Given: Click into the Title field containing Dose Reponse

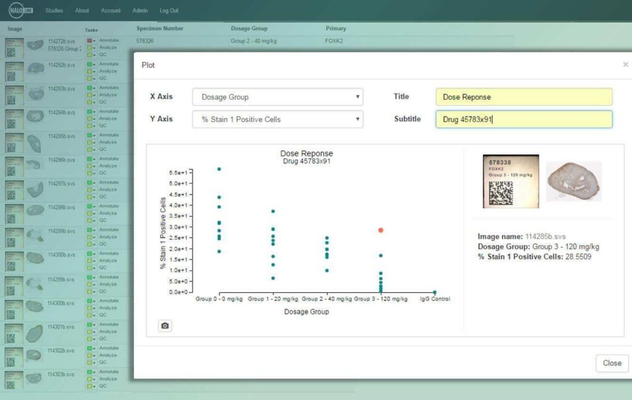Looking at the screenshot, I should 523,97.
